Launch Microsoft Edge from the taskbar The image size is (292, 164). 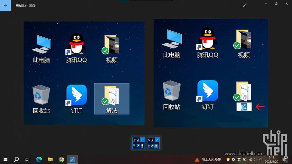coord(39,159)
